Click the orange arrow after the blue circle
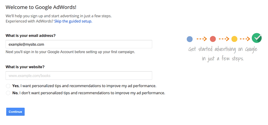The width and height of the screenshot is (268, 125). (x=202, y=39)
